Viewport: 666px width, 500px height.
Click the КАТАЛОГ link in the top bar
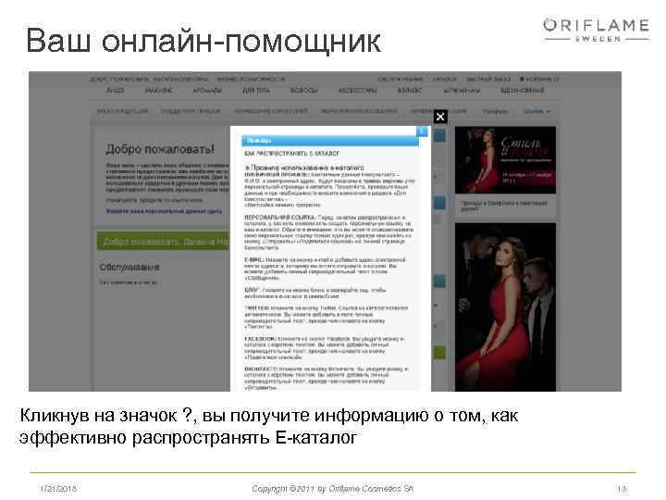[x=445, y=79]
